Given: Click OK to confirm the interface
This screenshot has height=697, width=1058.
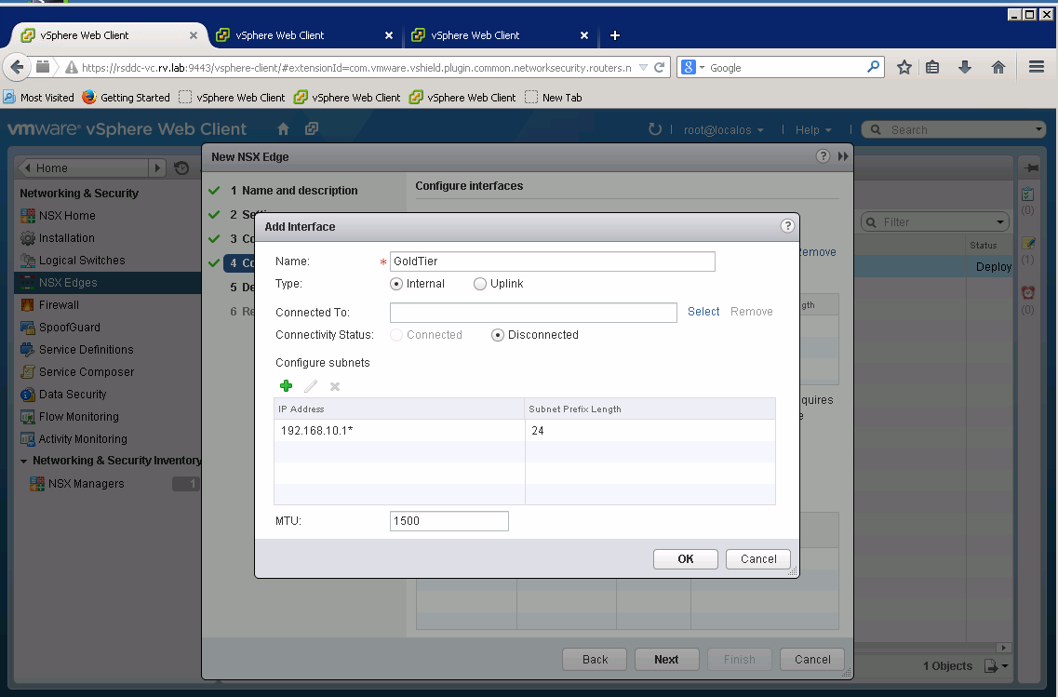Looking at the screenshot, I should pyautogui.click(x=685, y=559).
